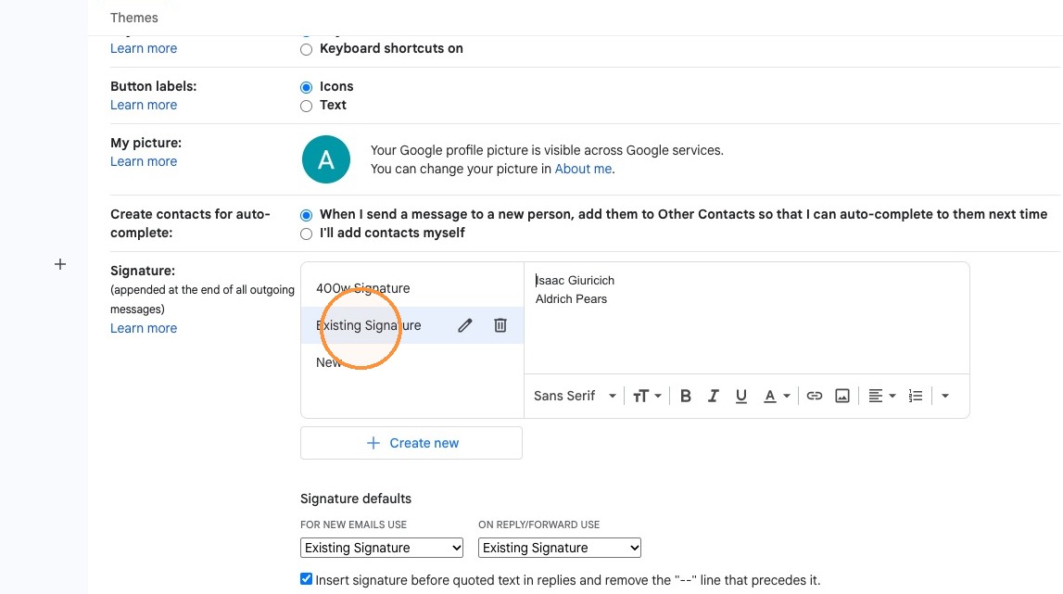Open Learn more under Signature
The width and height of the screenshot is (1063, 594).
144,328
